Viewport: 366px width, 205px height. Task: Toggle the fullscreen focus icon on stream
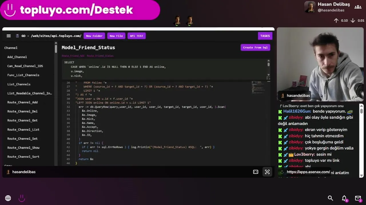[267, 172]
